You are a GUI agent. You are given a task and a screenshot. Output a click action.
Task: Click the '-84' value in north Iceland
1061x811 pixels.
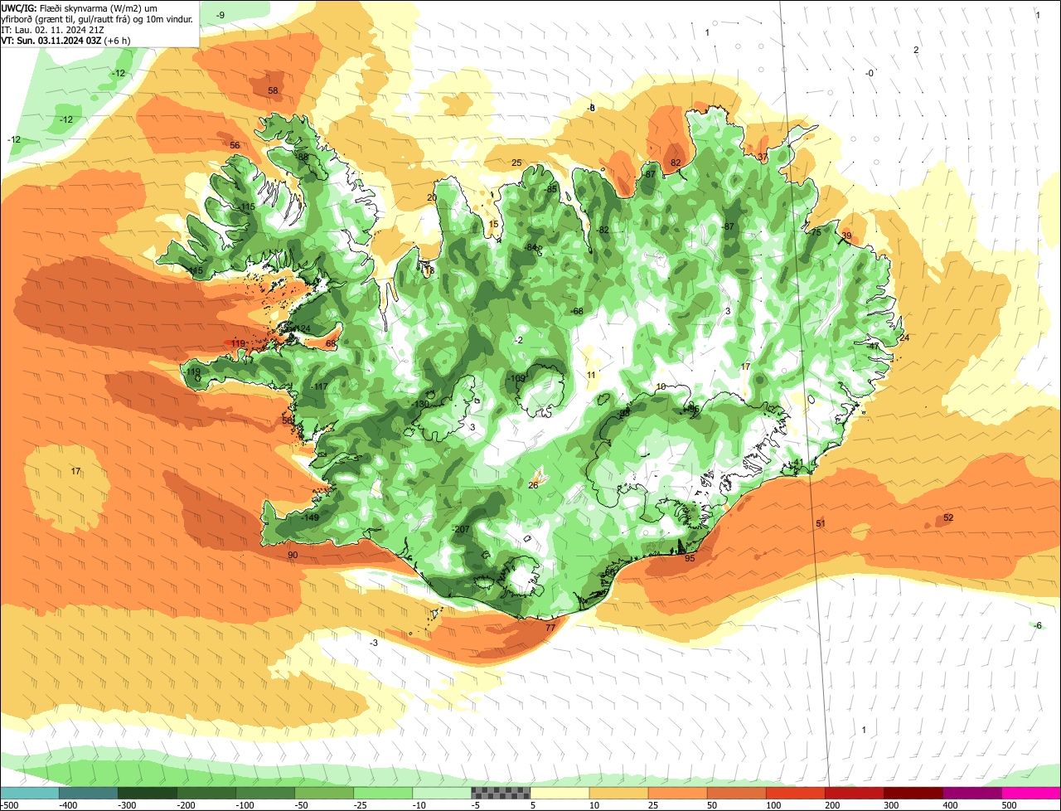pyautogui.click(x=532, y=247)
